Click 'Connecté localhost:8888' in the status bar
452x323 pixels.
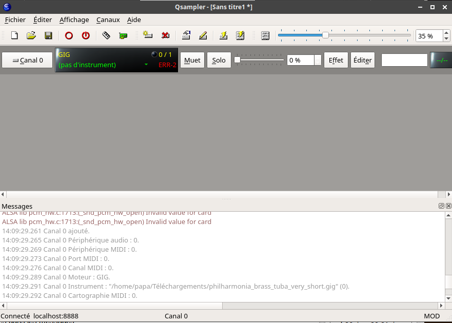(x=40, y=316)
